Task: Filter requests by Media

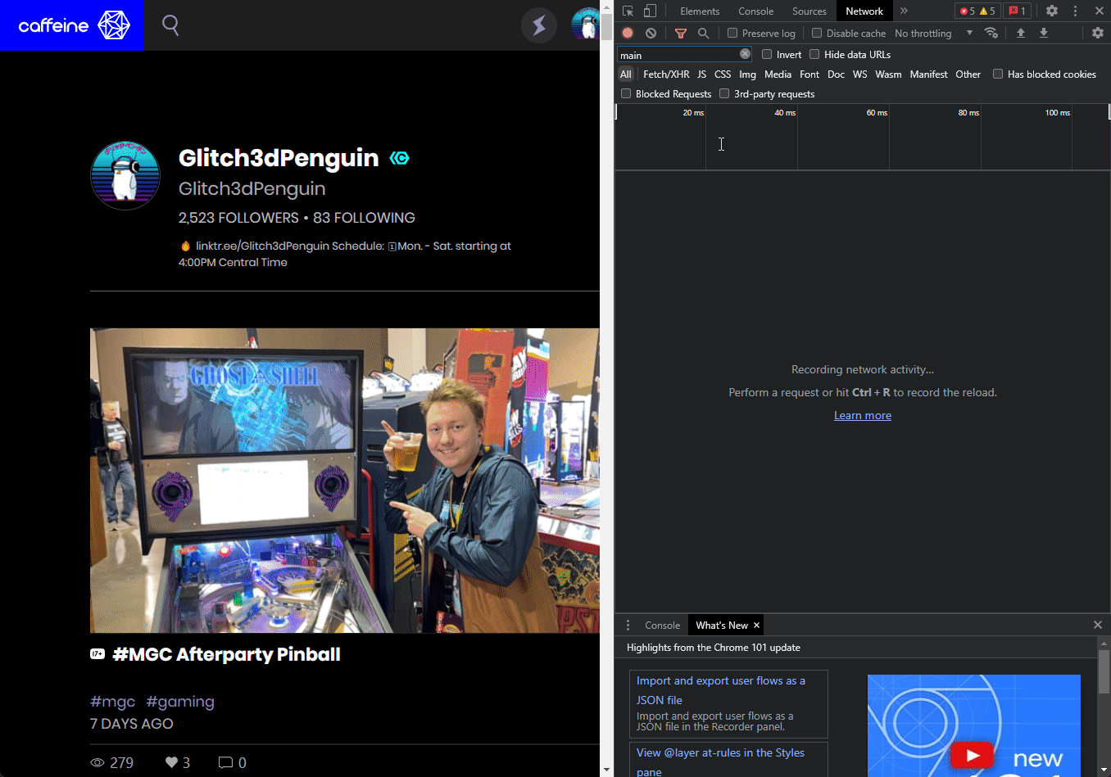Action: 778,75
